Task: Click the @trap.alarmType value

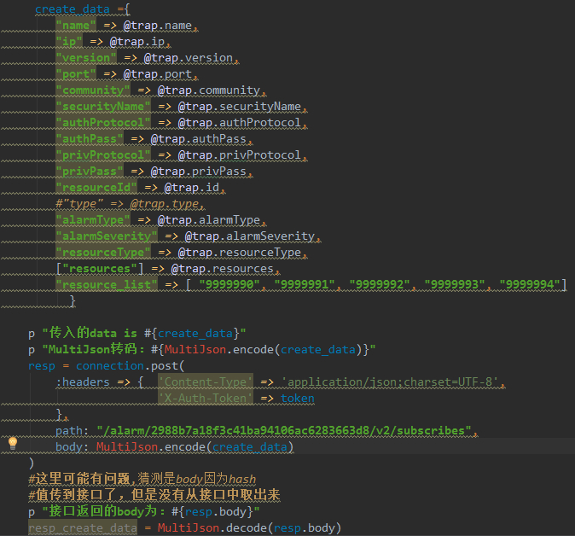Action: 209,219
